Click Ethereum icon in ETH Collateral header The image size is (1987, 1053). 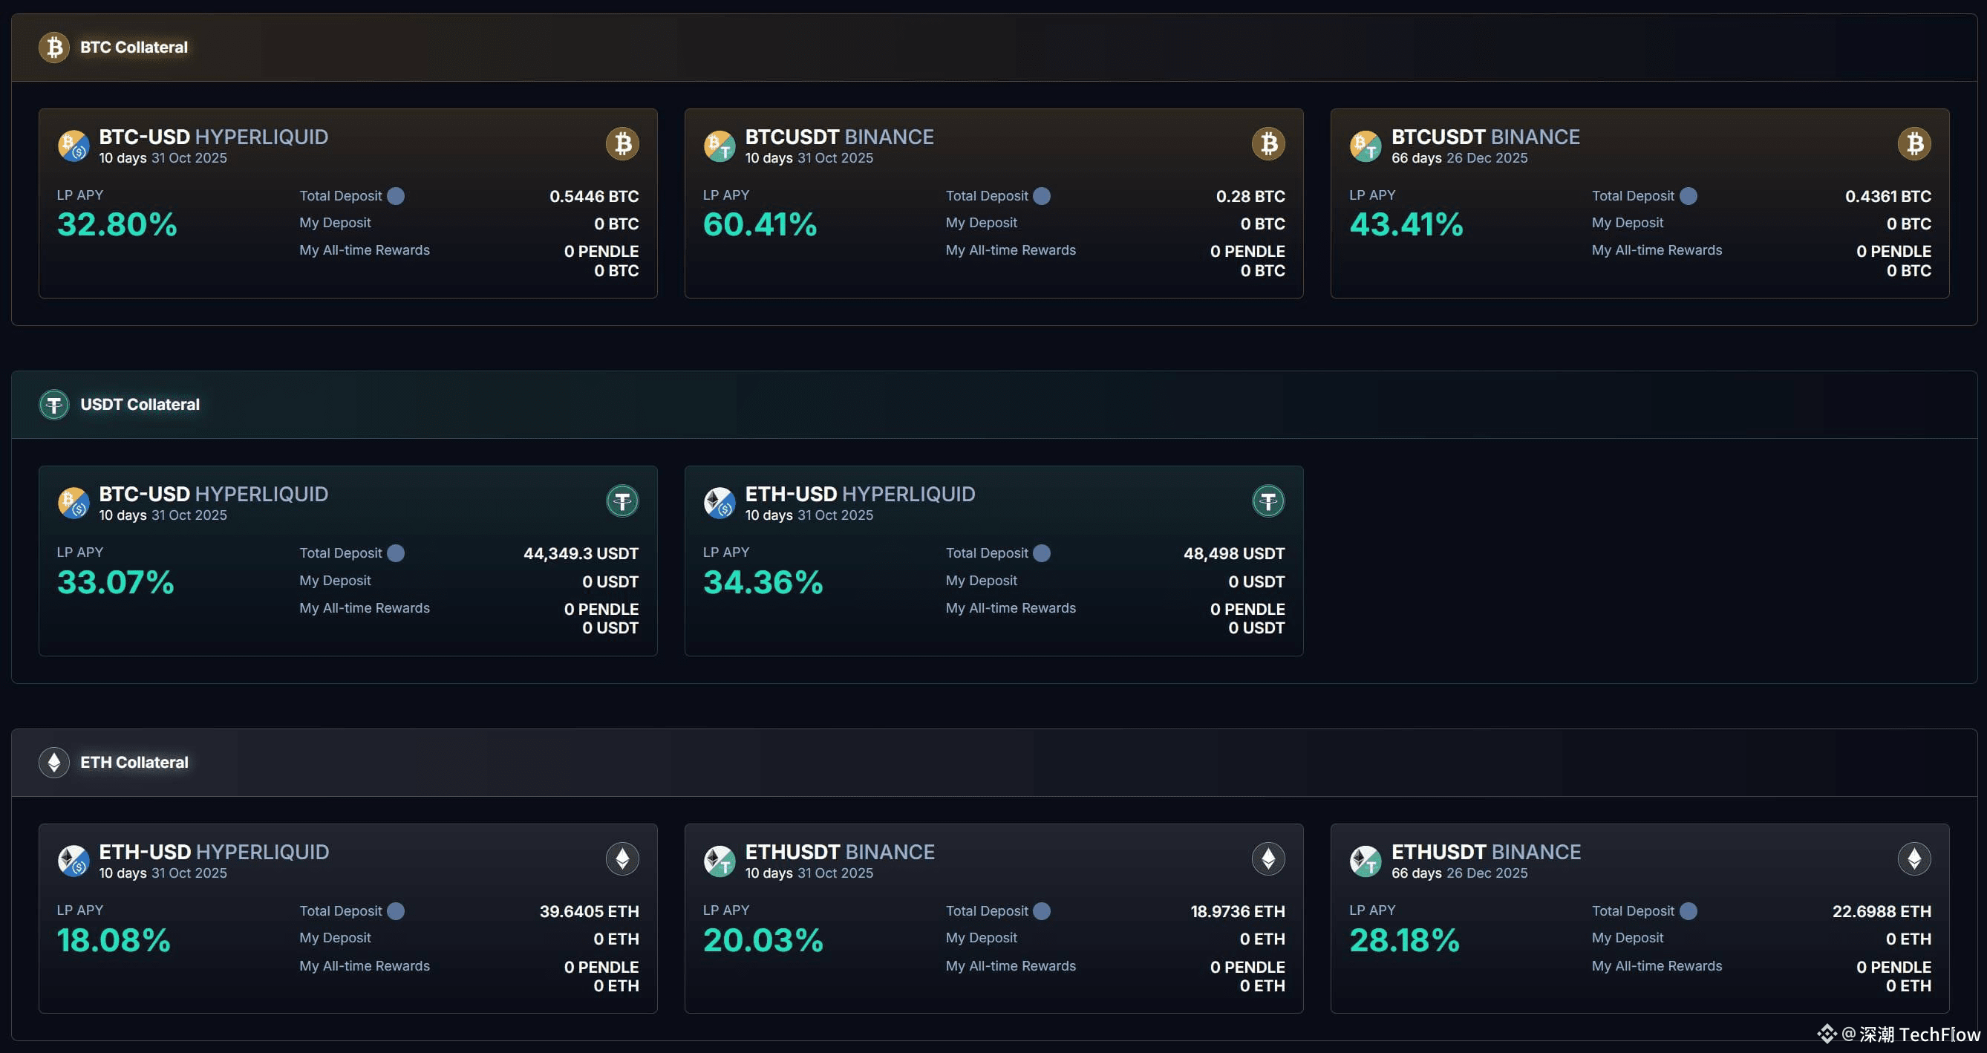coord(54,762)
